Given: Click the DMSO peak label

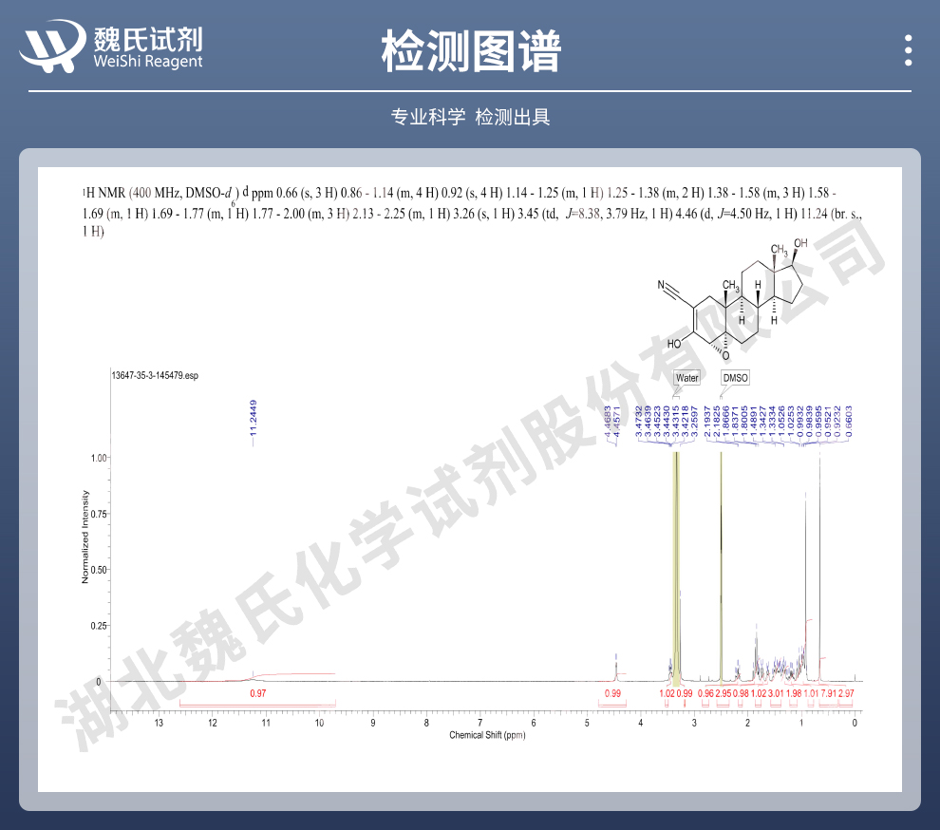Looking at the screenshot, I should (735, 378).
